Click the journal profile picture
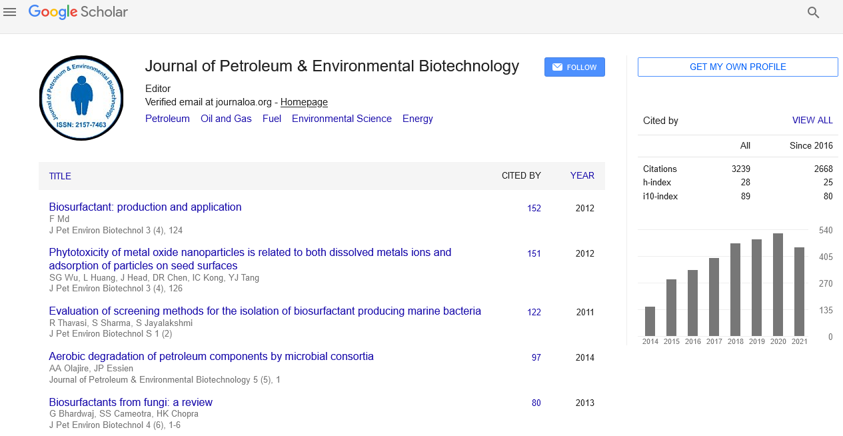Screen dimensions: 843x436 [x=81, y=97]
